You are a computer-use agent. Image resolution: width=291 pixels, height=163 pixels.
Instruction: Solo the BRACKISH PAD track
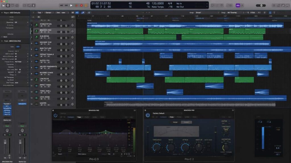pos(45,32)
